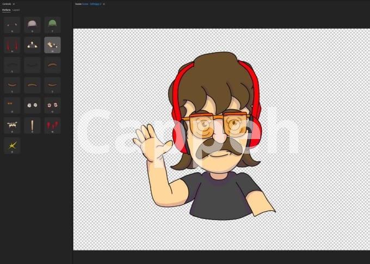This screenshot has width=370, height=264.
Task: Toggle the highlighted trigger in the second row
Action: 52,45
